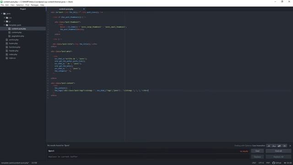Image resolution: width=293 pixels, height=165 pixels.
Task: Click the Replace All button
Action: pyautogui.click(x=278, y=157)
